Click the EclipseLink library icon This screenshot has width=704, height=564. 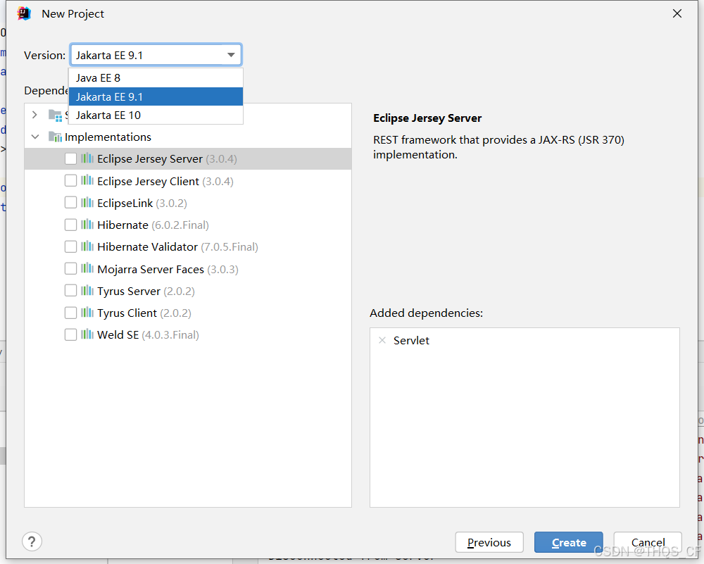coord(87,202)
